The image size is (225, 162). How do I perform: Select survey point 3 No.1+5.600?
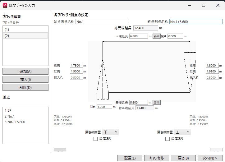25,122
